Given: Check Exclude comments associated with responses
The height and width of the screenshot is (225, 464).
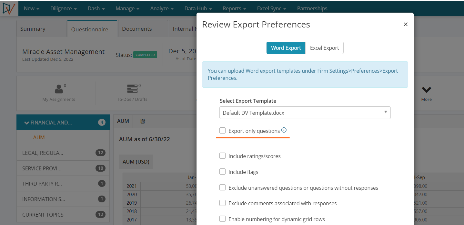Looking at the screenshot, I should coord(222,203).
